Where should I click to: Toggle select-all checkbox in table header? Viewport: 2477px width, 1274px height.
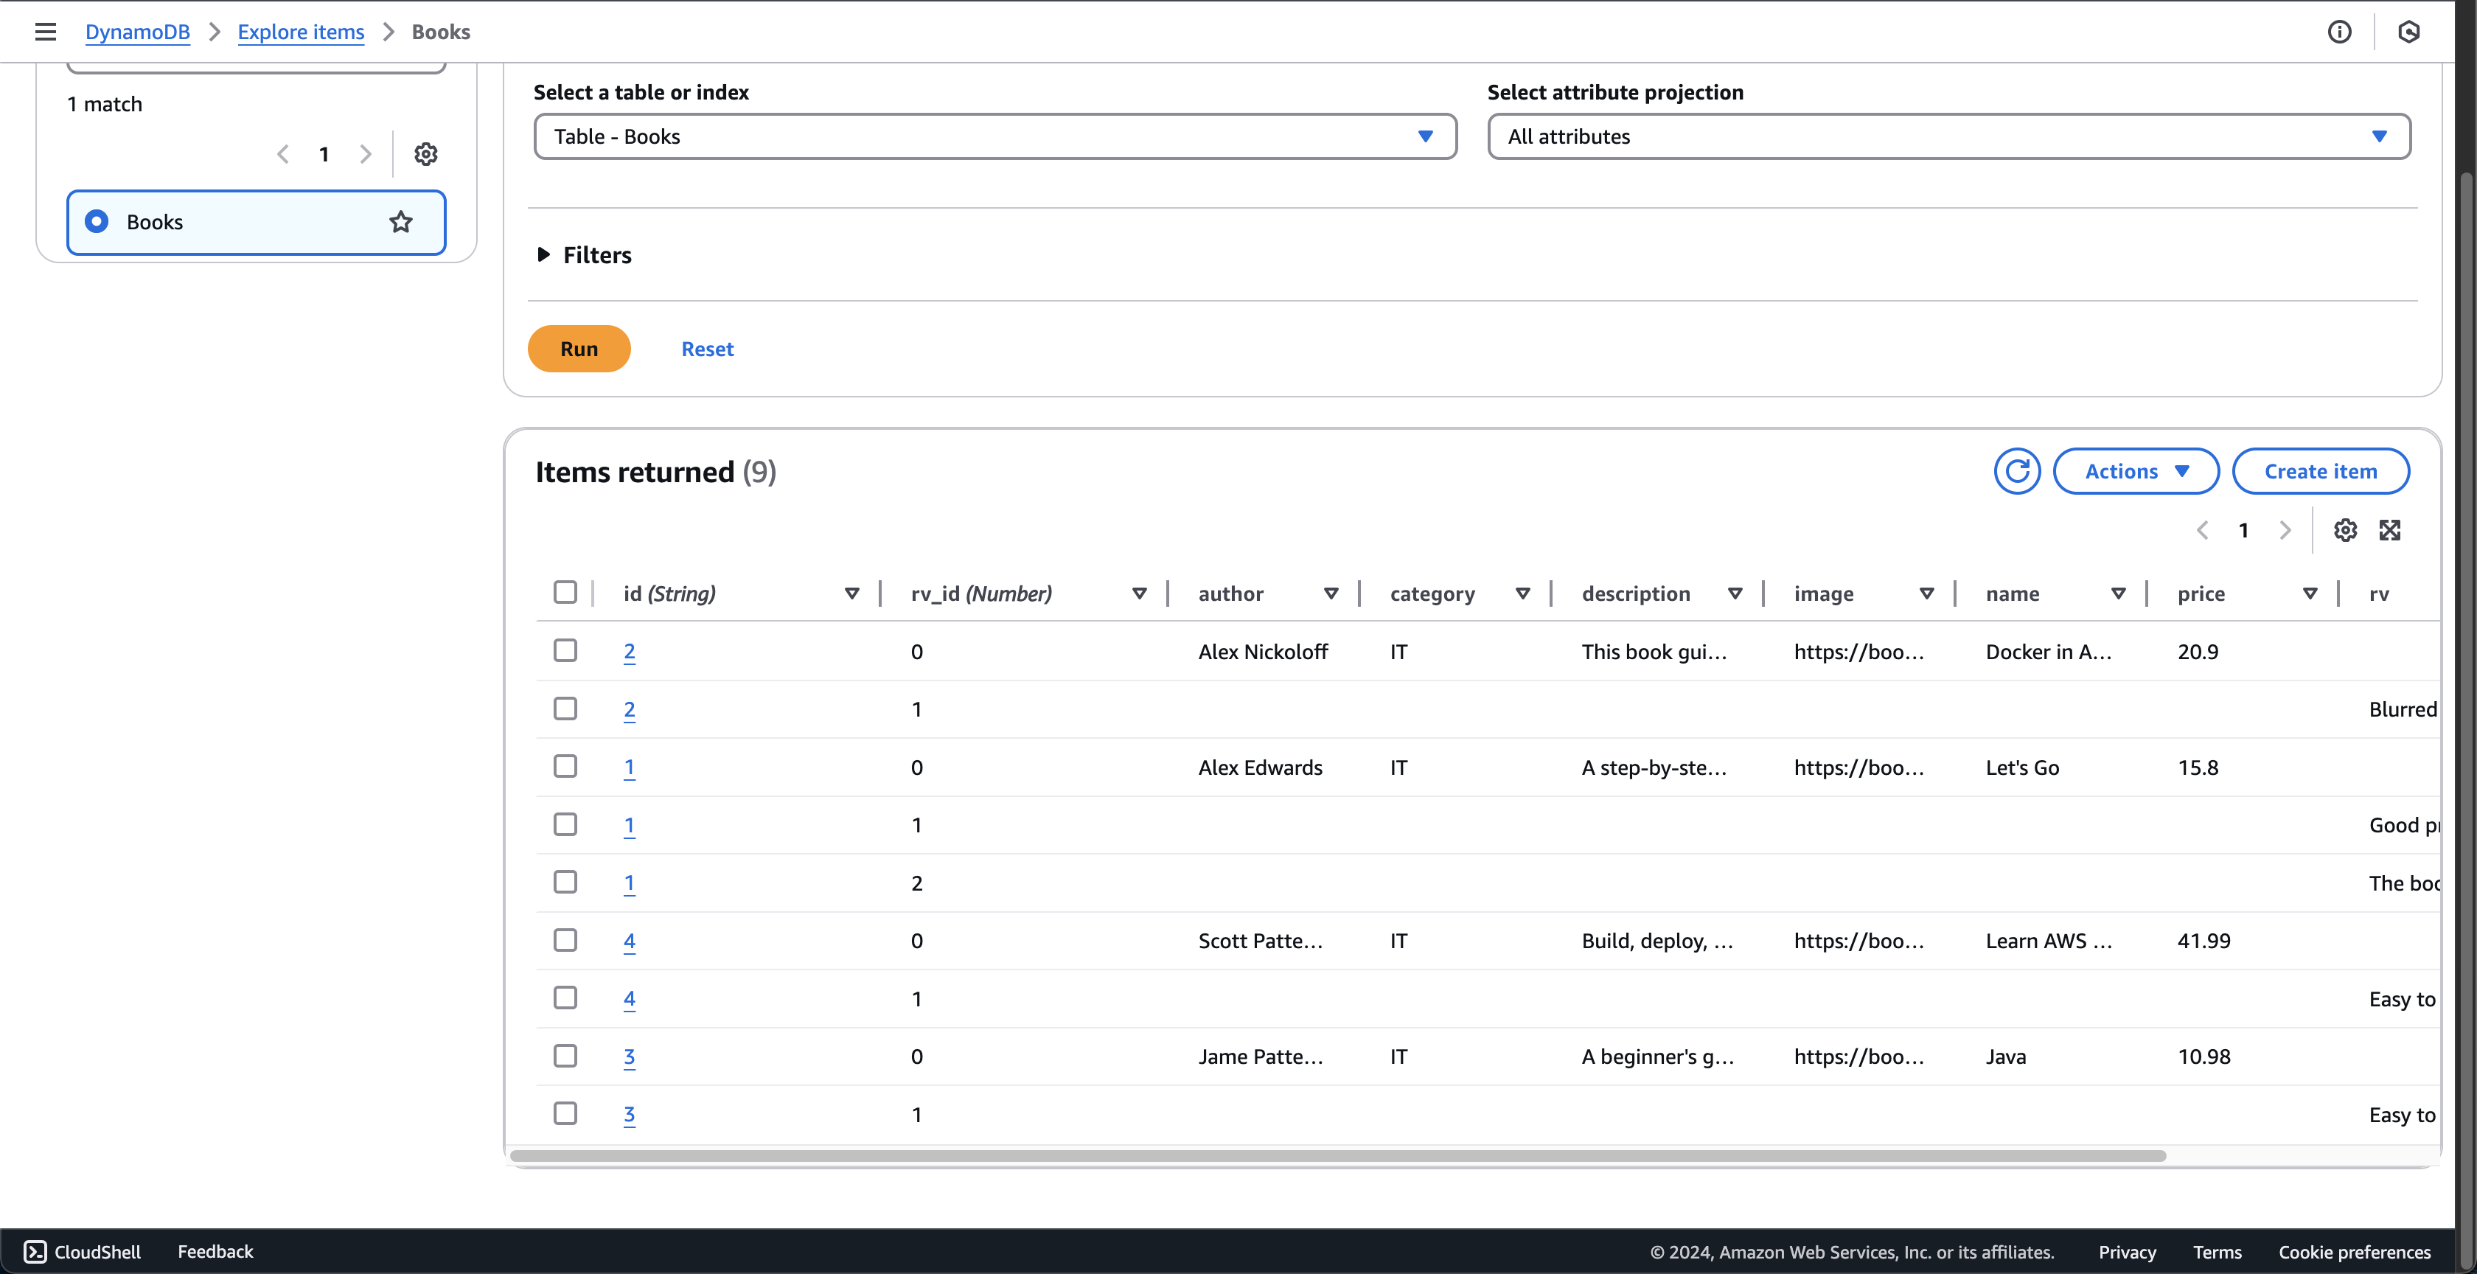point(565,592)
